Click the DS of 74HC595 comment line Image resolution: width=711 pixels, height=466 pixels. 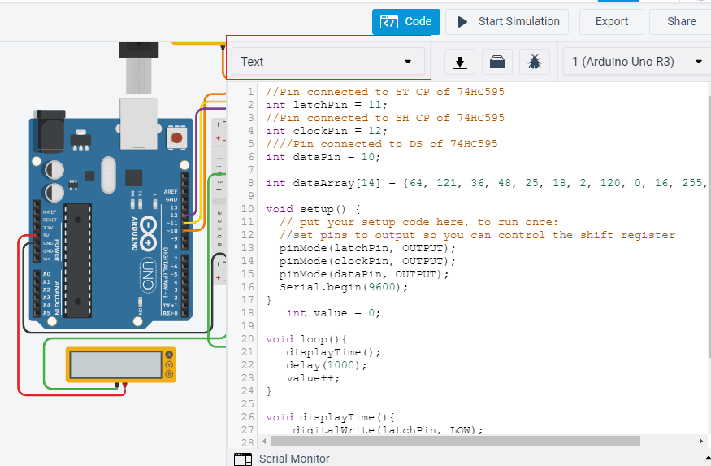click(x=382, y=144)
